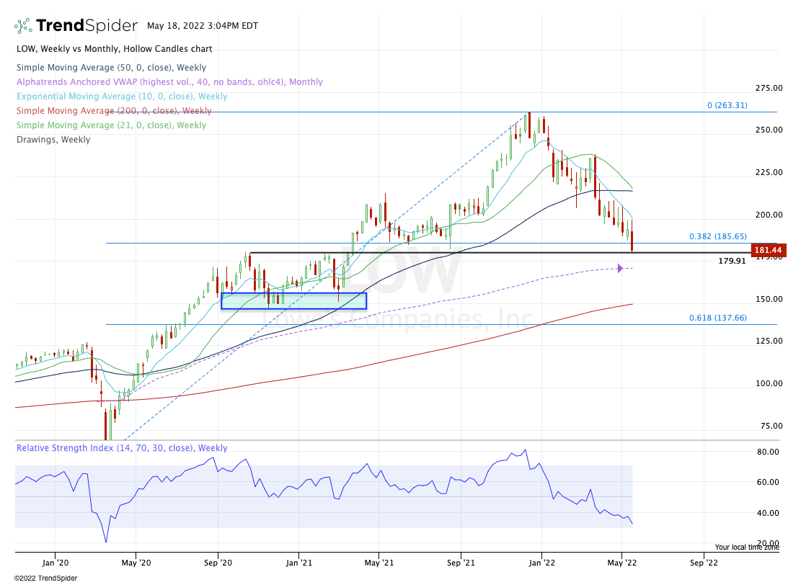Select the blue highlighted support zone rectangle

[x=294, y=300]
